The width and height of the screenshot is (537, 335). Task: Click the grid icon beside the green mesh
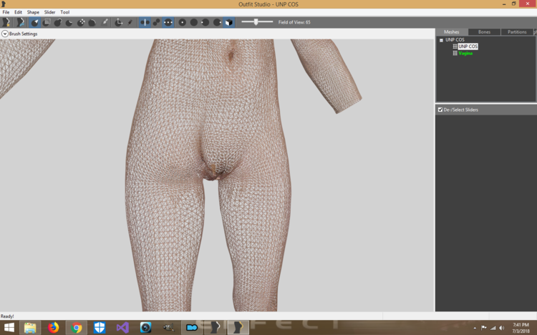(x=455, y=53)
